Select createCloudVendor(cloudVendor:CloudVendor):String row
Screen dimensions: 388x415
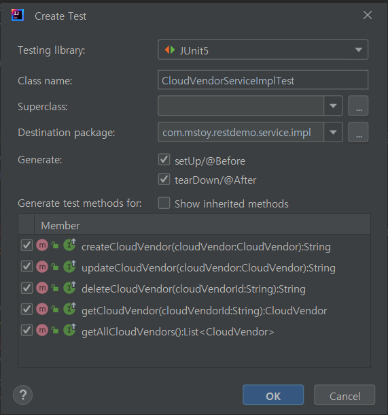[194, 246]
